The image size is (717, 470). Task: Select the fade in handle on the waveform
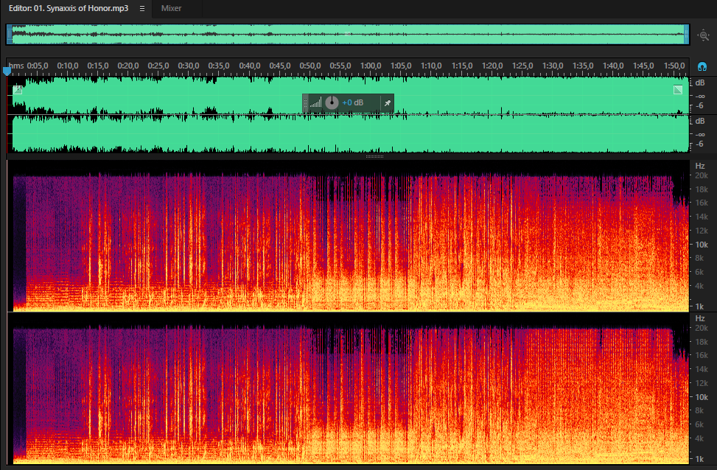18,90
